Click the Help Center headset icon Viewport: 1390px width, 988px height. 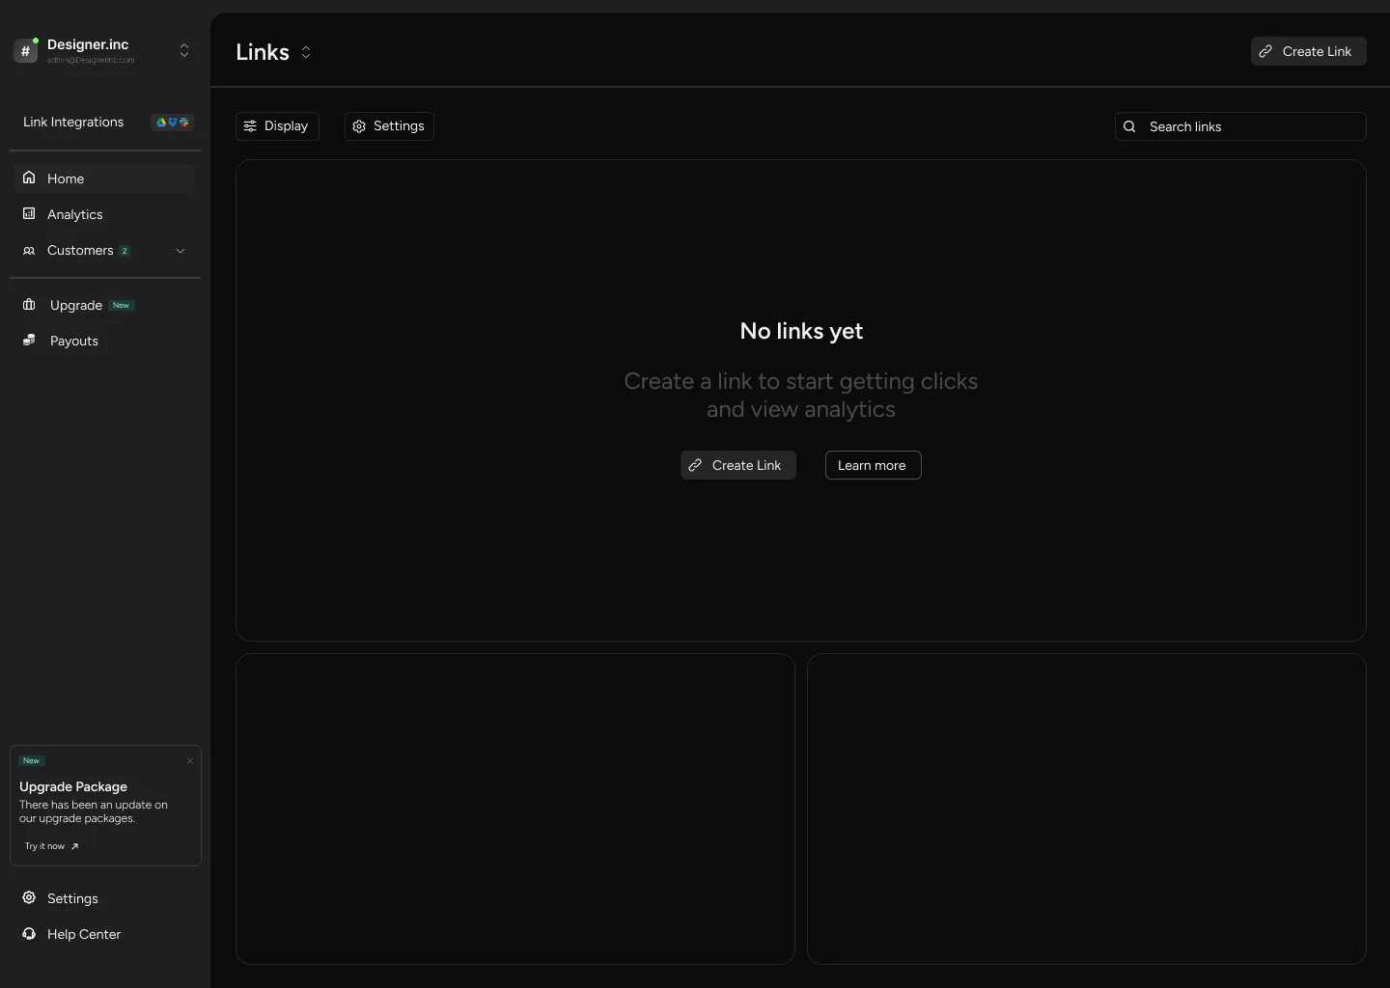coord(29,934)
